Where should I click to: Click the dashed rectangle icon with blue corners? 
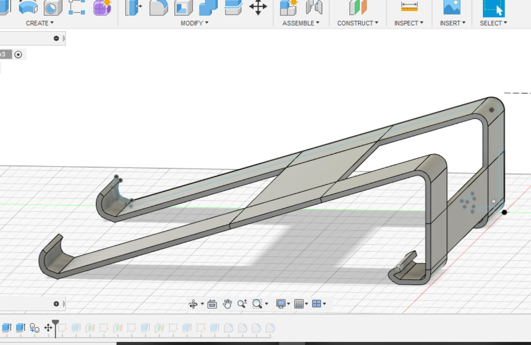pos(77,7)
